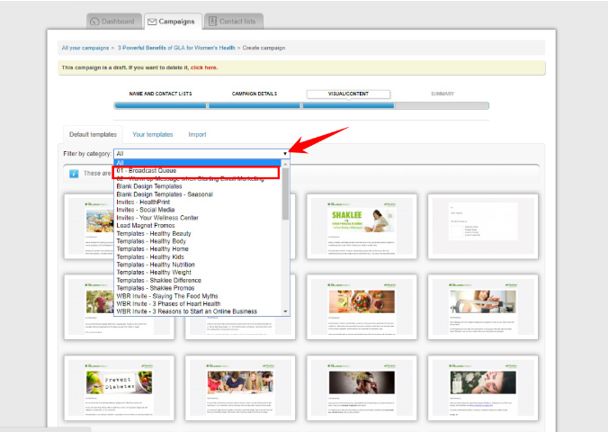Screen dimensions: 608x432
Task: Choose '01 - Broadcast Queue' category
Action: [196, 171]
